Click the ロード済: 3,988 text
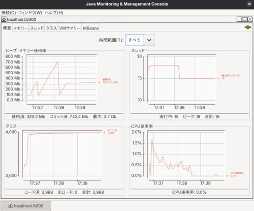254x211 pixels. tap(39, 192)
